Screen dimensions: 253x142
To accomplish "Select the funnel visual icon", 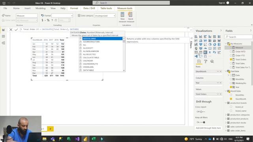I will pyautogui.click(x=200, y=45).
